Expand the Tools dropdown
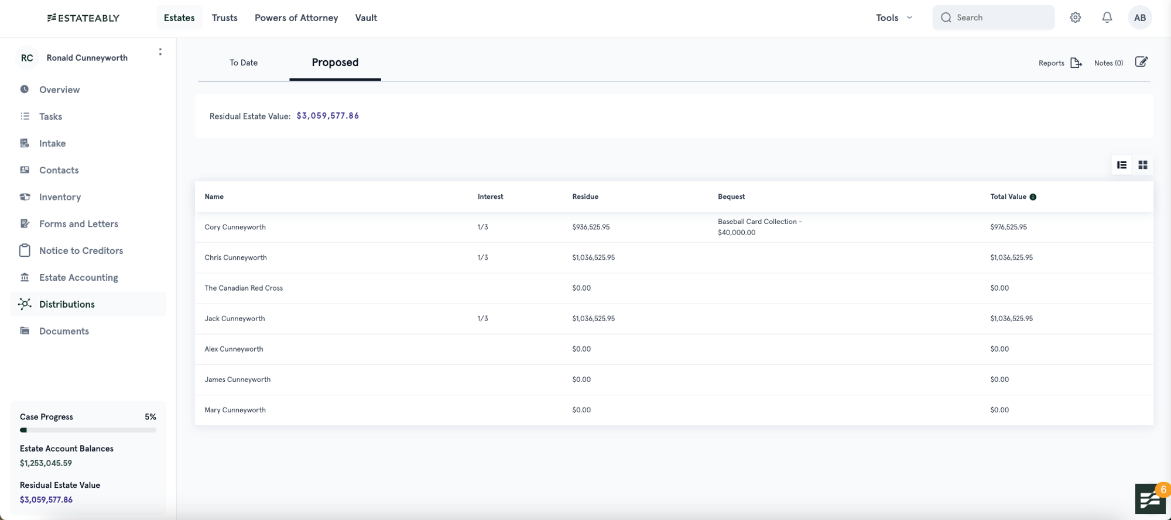 (894, 18)
